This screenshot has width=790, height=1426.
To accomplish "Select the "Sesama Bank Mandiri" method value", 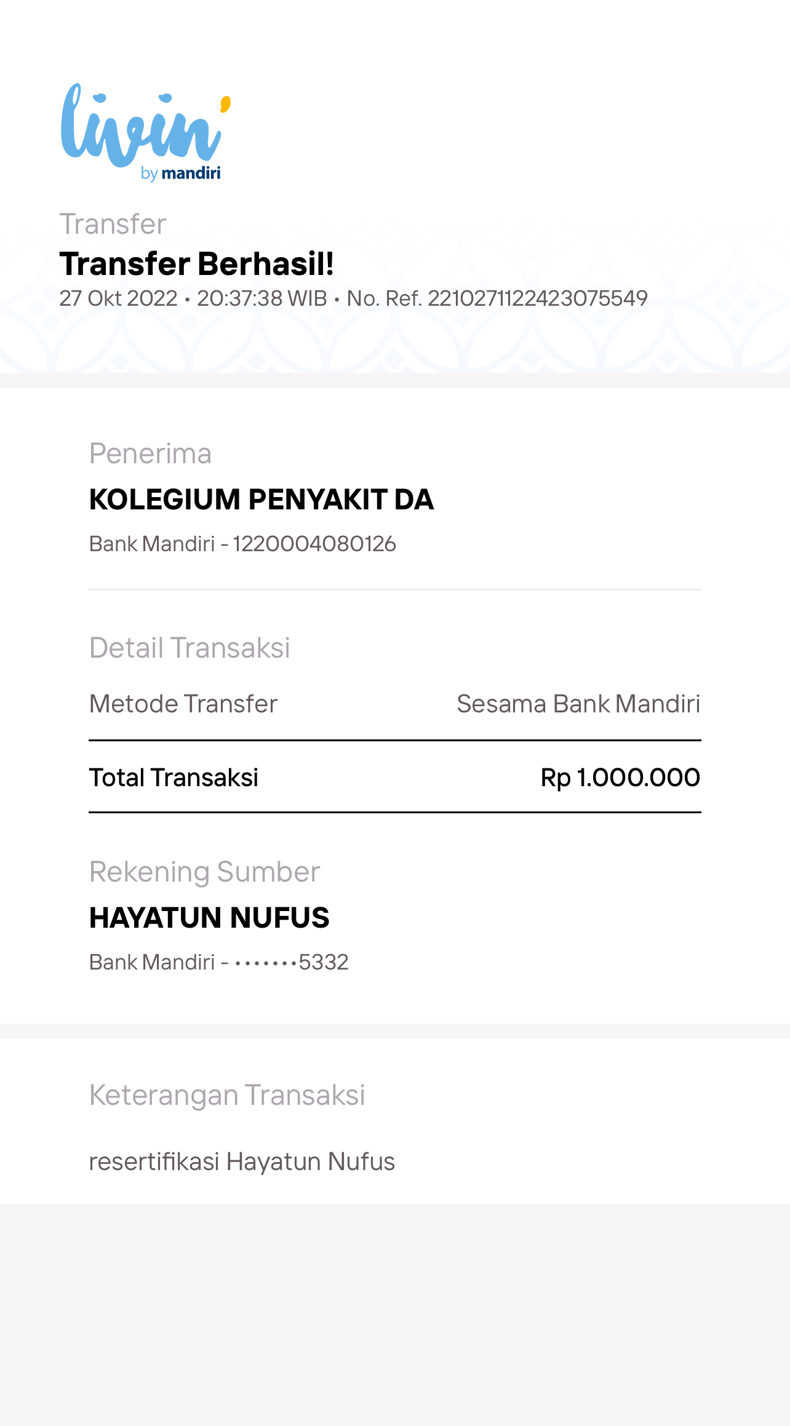I will (578, 704).
